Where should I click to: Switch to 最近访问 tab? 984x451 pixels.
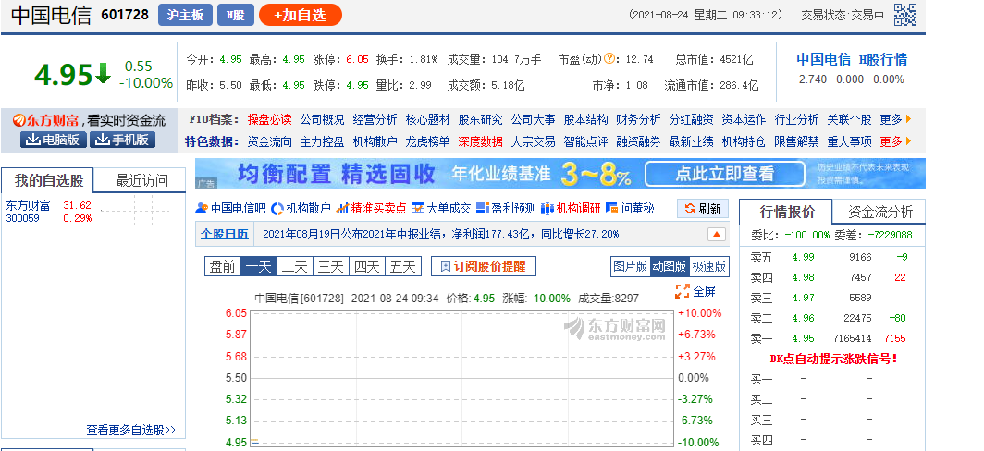pyautogui.click(x=141, y=180)
